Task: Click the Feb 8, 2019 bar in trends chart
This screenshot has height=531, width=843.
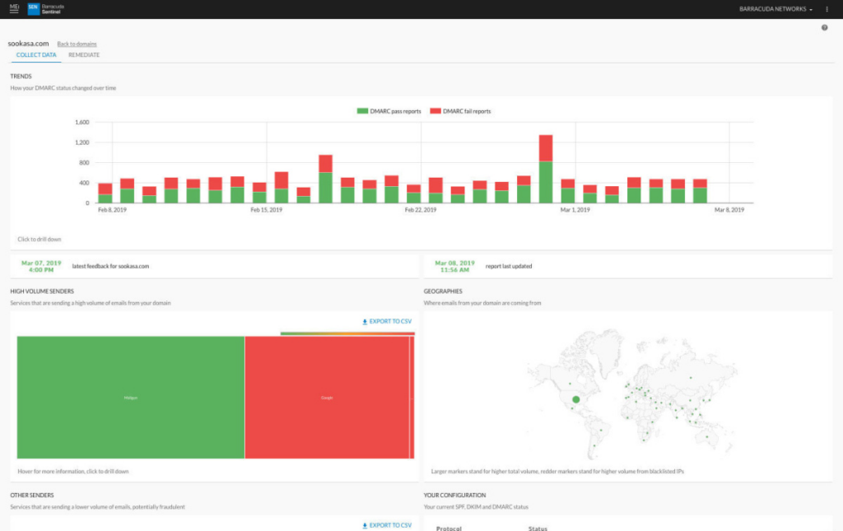Action: point(105,193)
